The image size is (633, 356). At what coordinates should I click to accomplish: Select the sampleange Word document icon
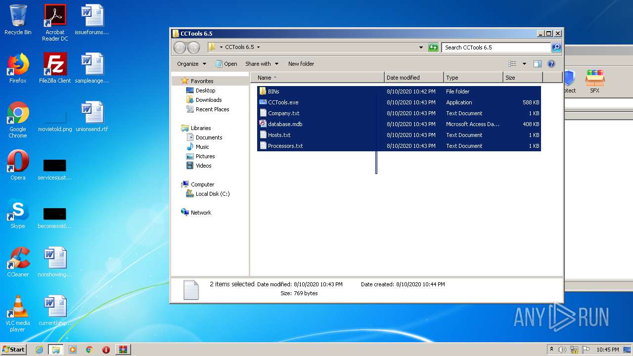(x=92, y=68)
